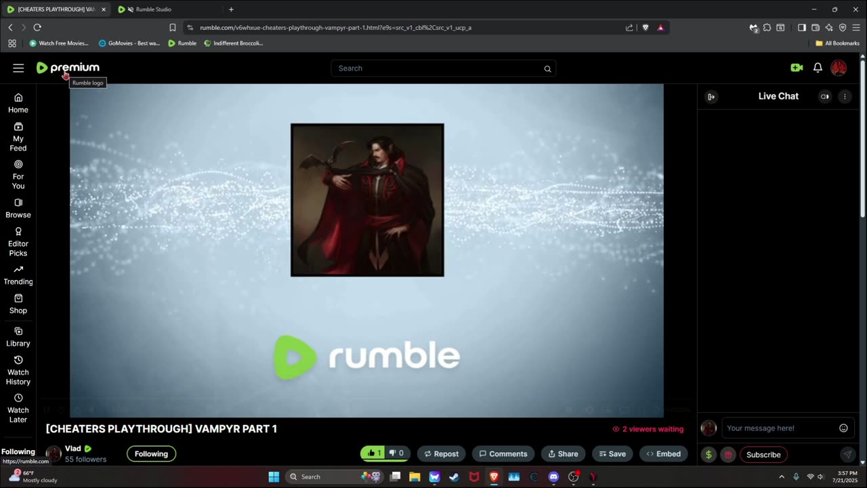
Task: Open the Rumble hamburger menu
Action: 18,68
